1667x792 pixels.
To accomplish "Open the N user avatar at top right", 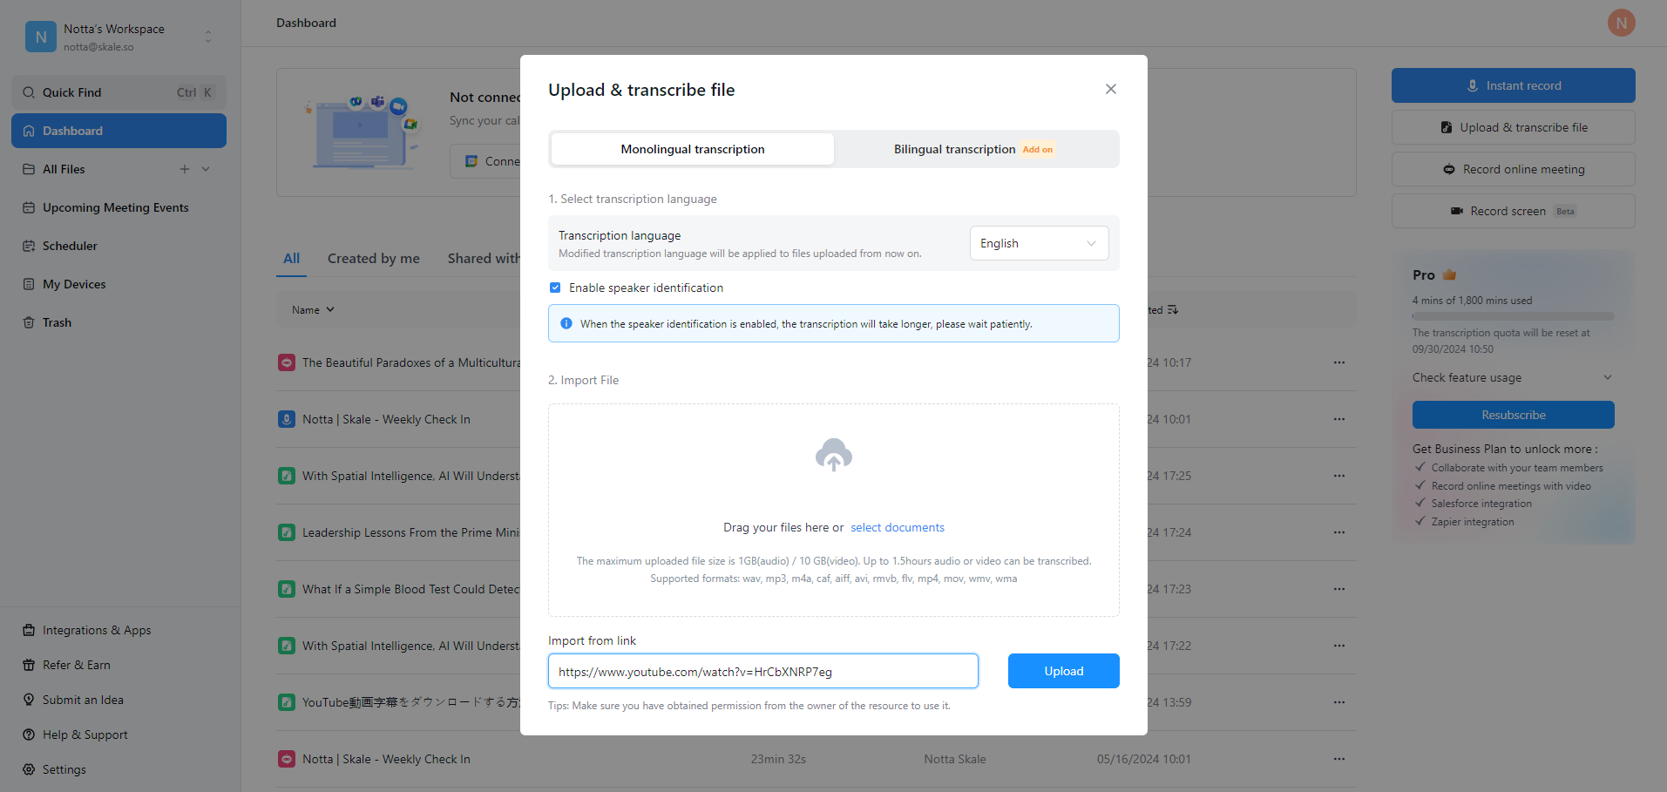I will click(1621, 23).
